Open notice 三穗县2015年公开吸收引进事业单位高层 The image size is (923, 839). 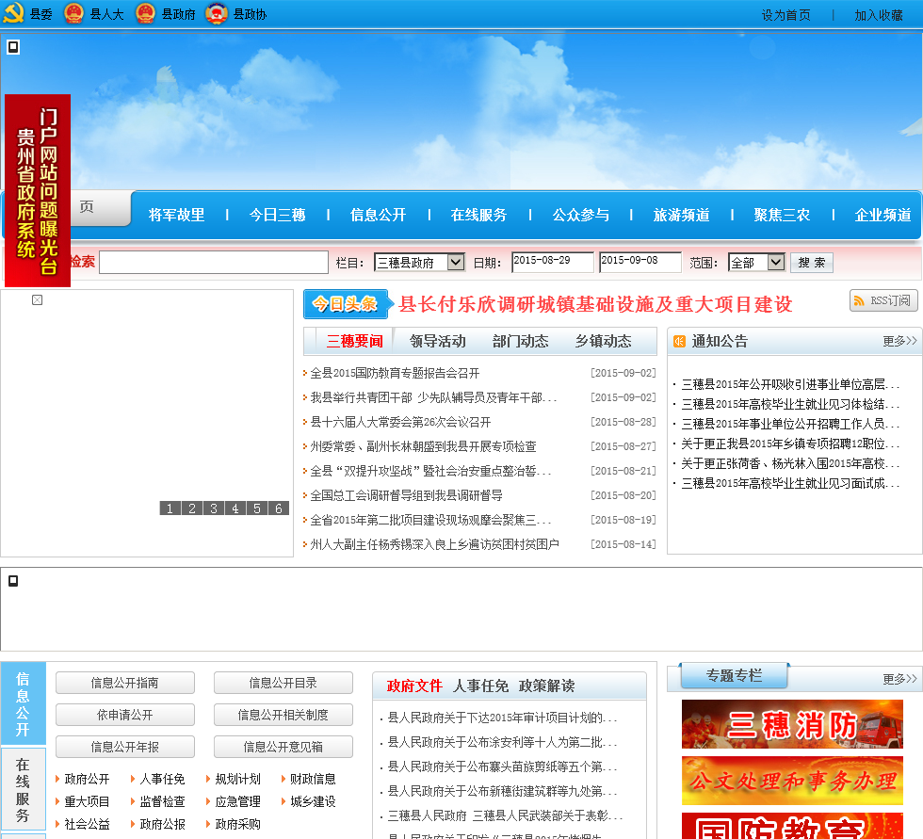pyautogui.click(x=790, y=385)
